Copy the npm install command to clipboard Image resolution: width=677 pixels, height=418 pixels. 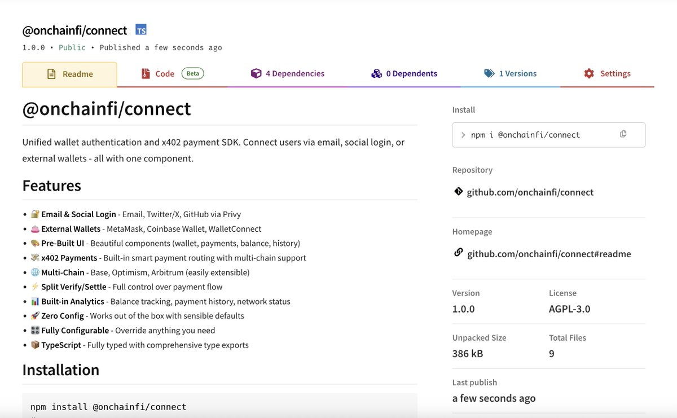623,134
